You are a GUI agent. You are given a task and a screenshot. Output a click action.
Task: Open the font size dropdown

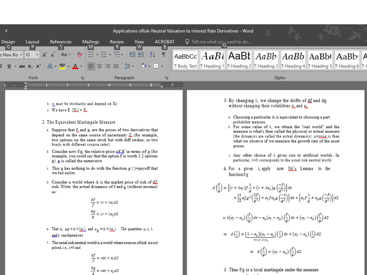(x=37, y=55)
